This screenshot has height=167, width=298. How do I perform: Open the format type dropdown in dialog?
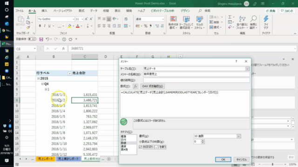pos(239,136)
